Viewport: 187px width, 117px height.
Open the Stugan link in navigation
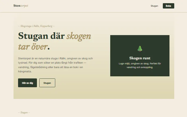click(154, 6)
